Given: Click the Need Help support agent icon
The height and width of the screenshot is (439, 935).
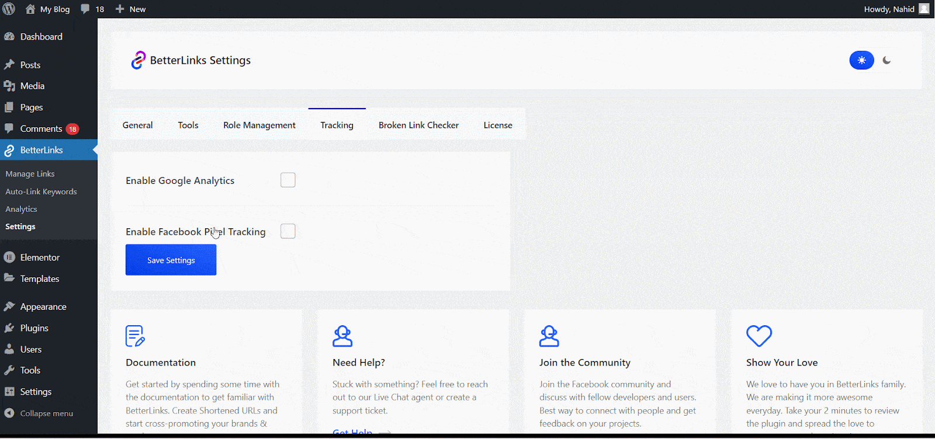Looking at the screenshot, I should coord(342,336).
